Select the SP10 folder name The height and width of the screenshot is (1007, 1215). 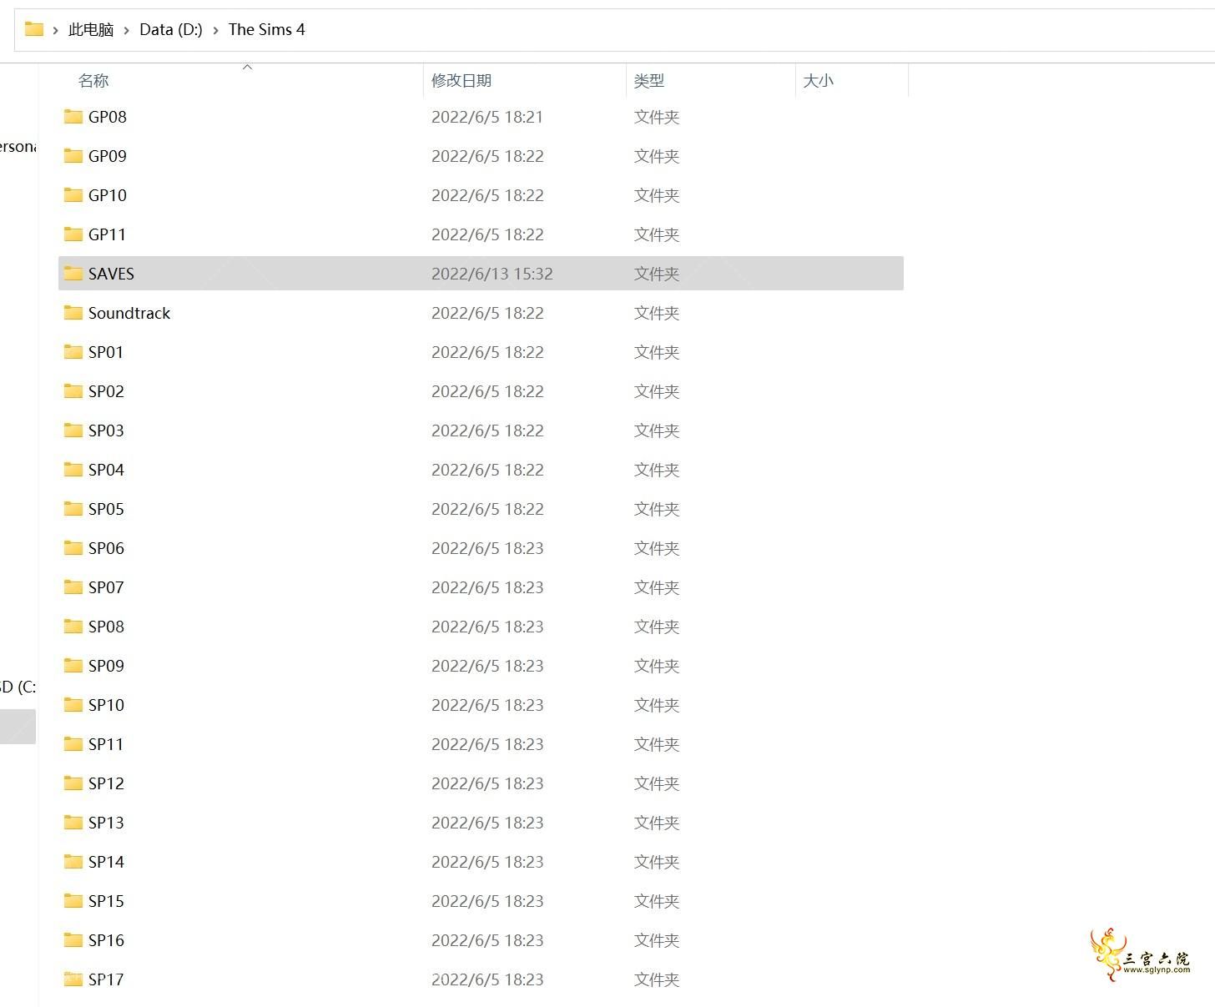click(106, 705)
